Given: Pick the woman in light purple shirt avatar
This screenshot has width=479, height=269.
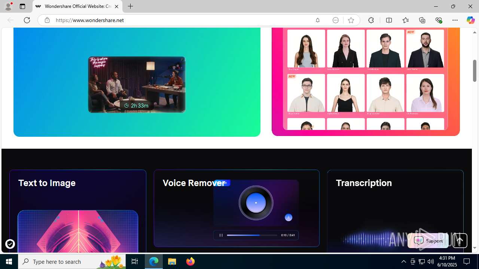Looking at the screenshot, I should [x=425, y=93].
